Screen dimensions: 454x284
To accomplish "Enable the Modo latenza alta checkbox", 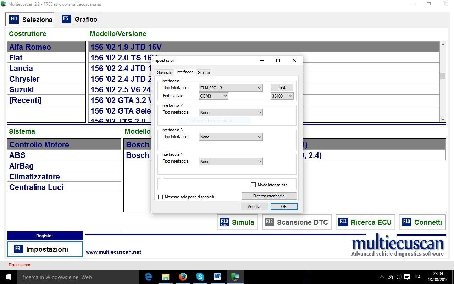I will click(253, 185).
